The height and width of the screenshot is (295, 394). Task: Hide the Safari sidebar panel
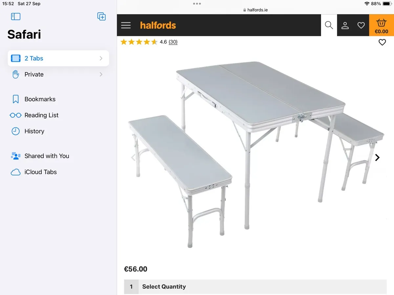coord(16,16)
